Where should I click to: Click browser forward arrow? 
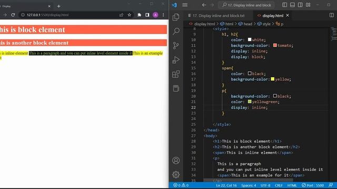pos(5,15)
